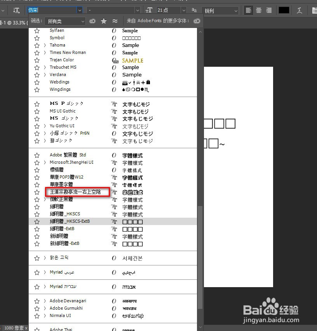The width and height of the screenshot is (317, 331).
Task: Click the font name input field
Action: tap(52, 10)
